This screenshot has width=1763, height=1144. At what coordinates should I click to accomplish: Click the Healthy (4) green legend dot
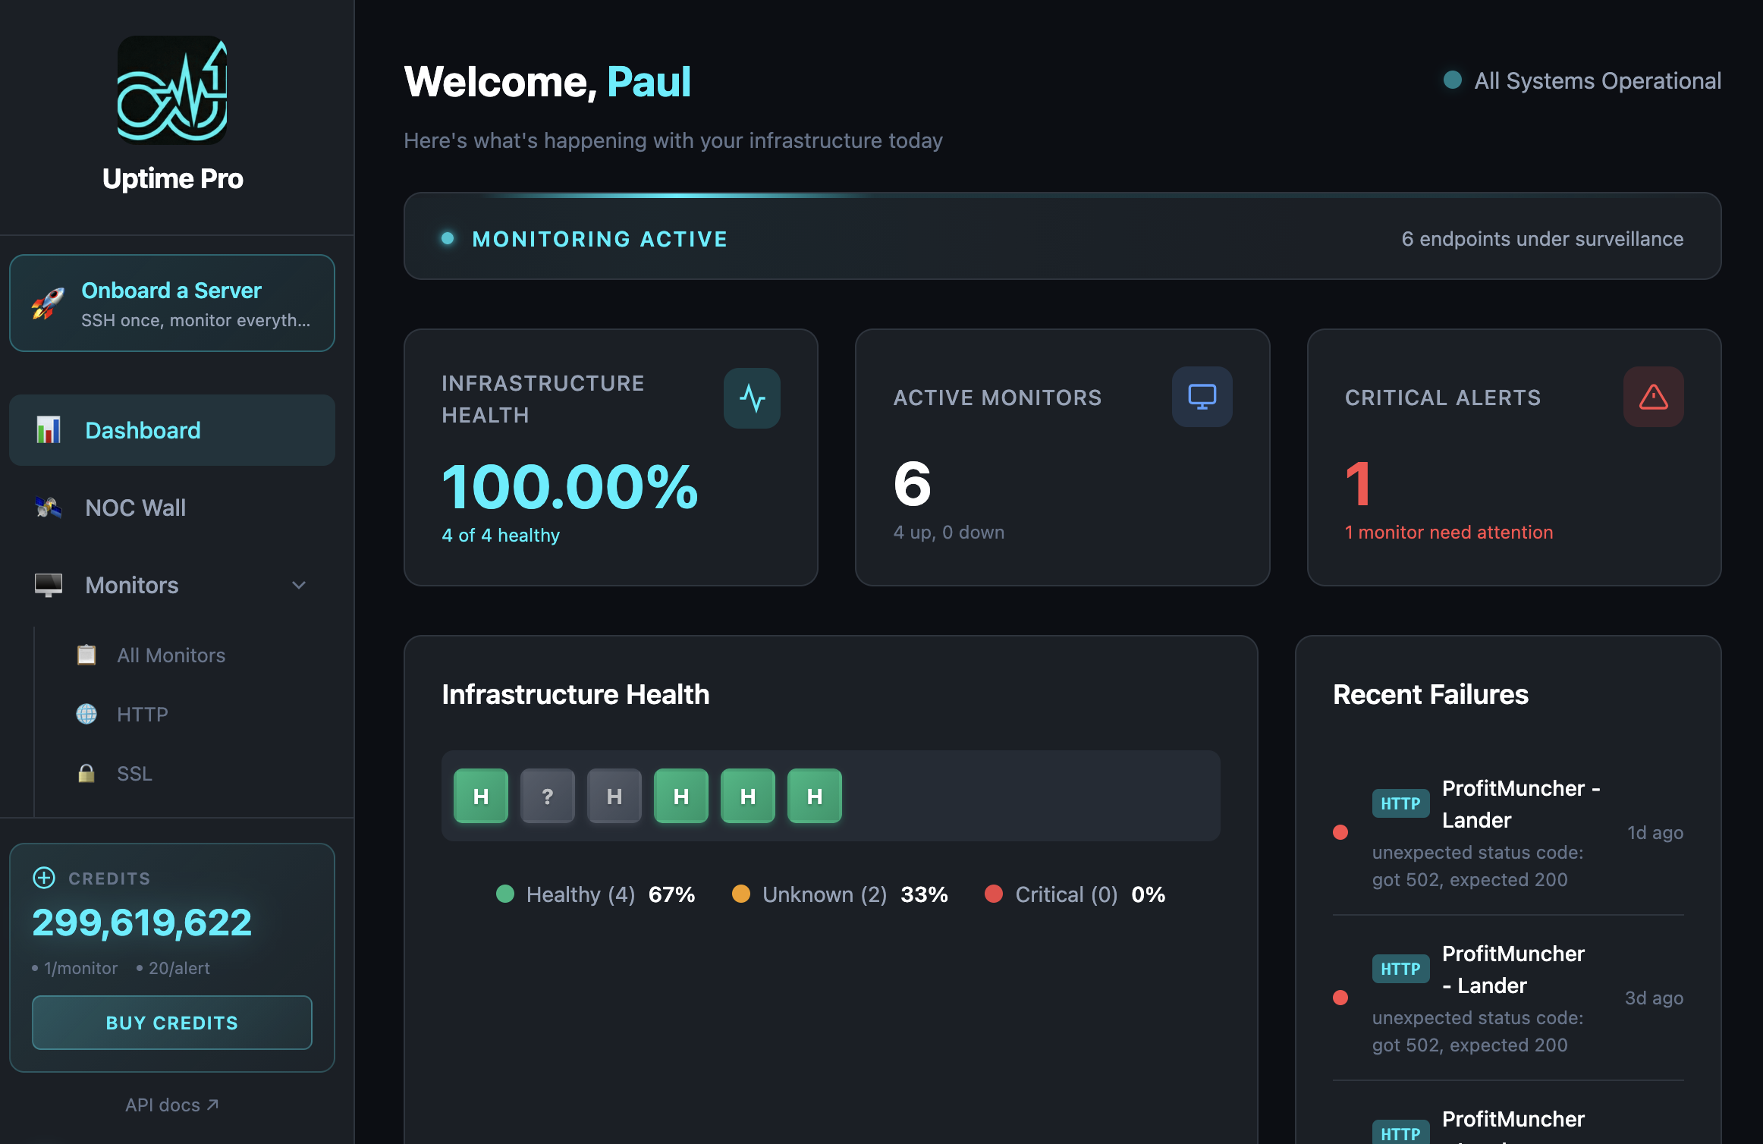[x=505, y=894]
